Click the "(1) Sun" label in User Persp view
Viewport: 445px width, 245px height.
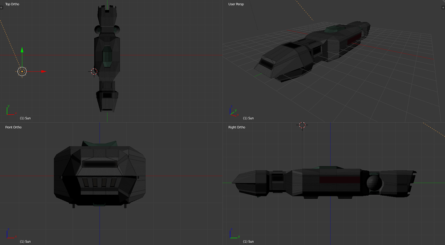click(x=248, y=118)
